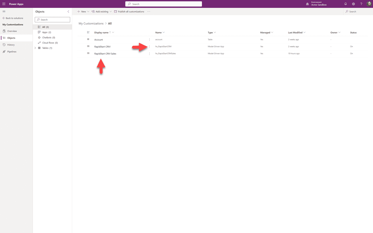Expand the Tables section in the objects list
Screen dimensions: 373x233
(x=35, y=48)
